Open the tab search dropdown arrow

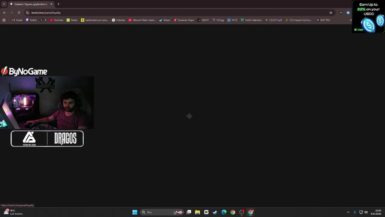point(4,4)
